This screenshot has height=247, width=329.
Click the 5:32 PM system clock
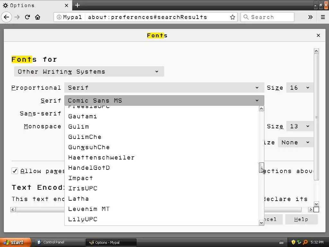pyautogui.click(x=317, y=242)
